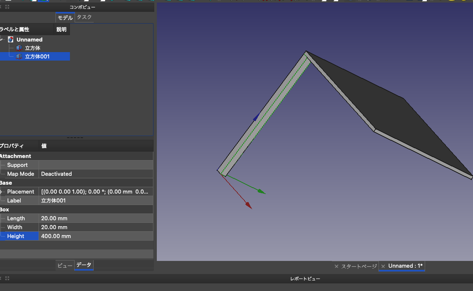Click the Unnamed document icon in the tree
The image size is (473, 291).
click(11, 39)
